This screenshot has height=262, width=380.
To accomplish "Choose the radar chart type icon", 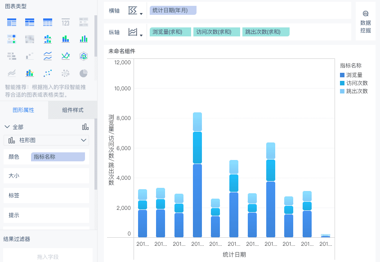I will pyautogui.click(x=84, y=56).
